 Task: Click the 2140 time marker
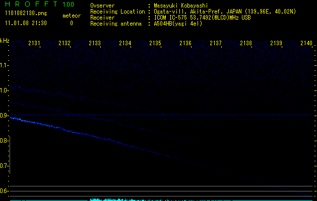[x=306, y=43]
